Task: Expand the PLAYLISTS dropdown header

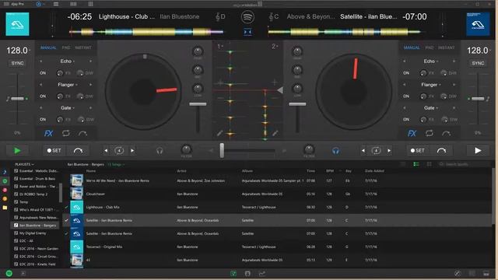Action: (24, 164)
